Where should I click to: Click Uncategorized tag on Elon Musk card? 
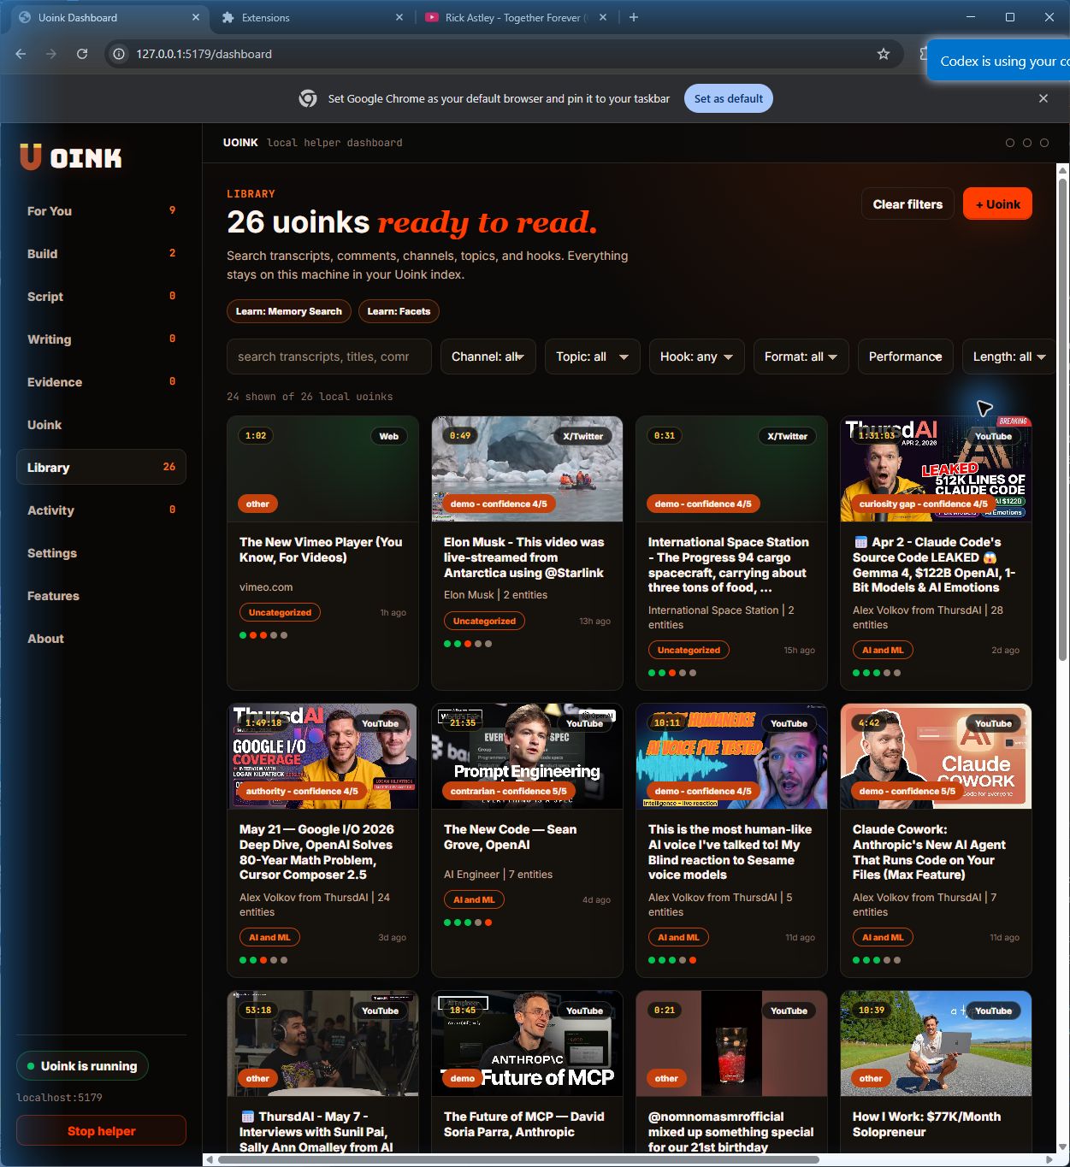click(x=484, y=621)
